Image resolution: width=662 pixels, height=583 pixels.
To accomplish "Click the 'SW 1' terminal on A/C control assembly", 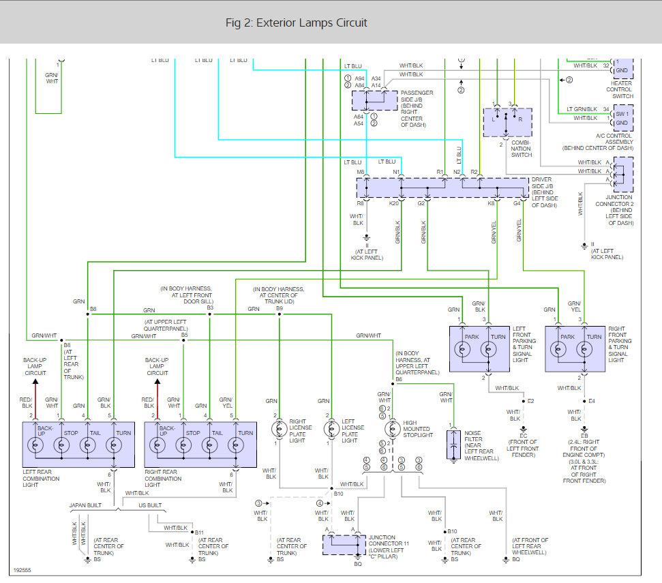I will (622, 114).
